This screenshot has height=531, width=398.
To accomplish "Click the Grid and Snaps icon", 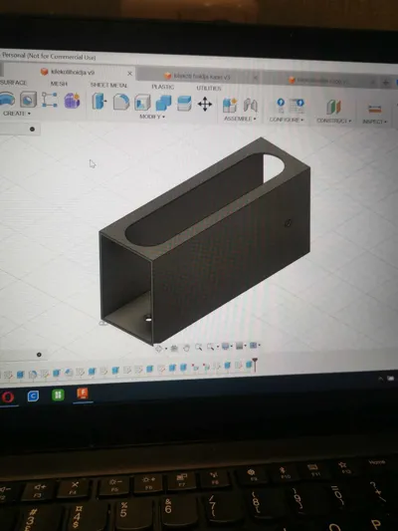I will pos(240,346).
